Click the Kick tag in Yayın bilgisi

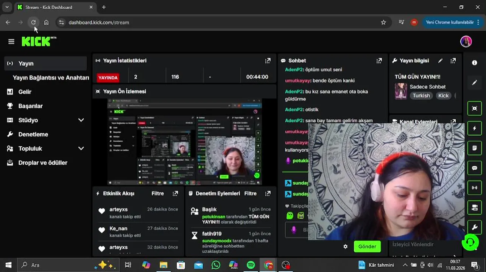click(443, 96)
